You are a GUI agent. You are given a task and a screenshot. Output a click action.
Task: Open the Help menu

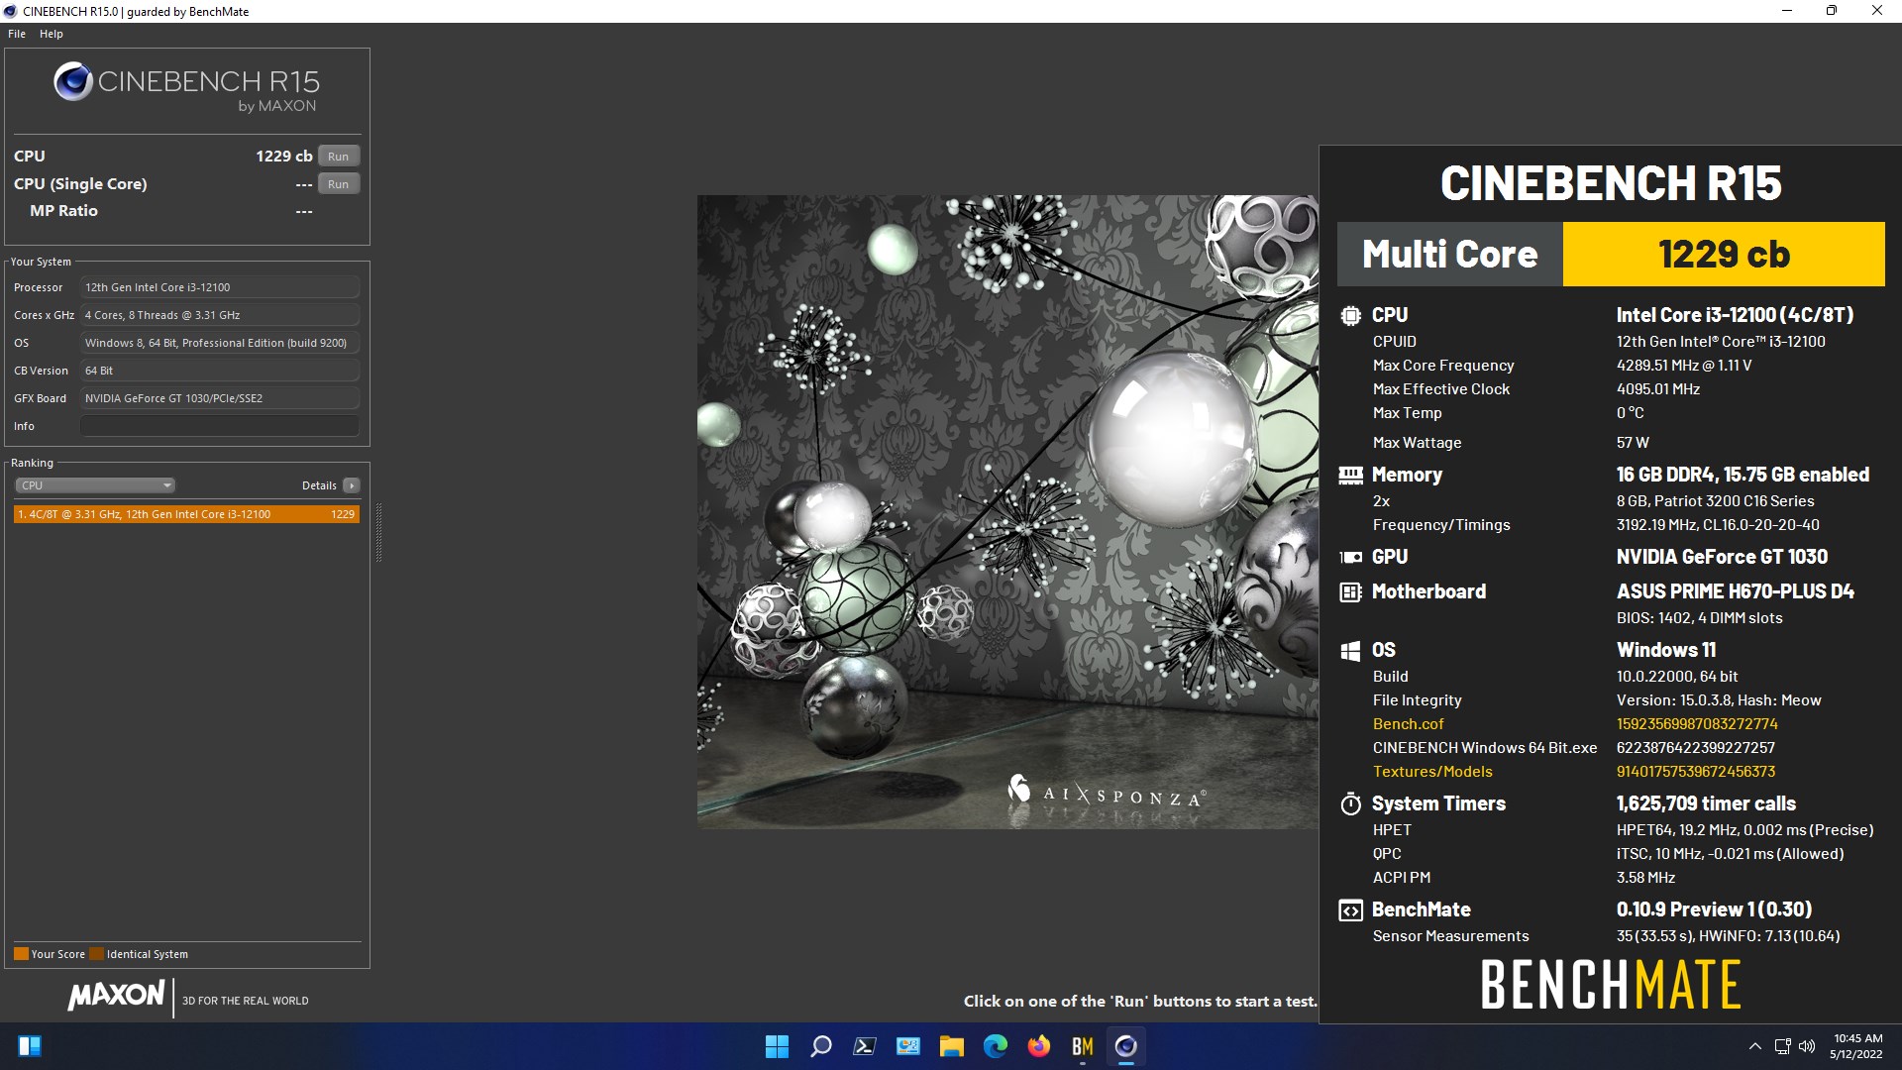tap(52, 34)
